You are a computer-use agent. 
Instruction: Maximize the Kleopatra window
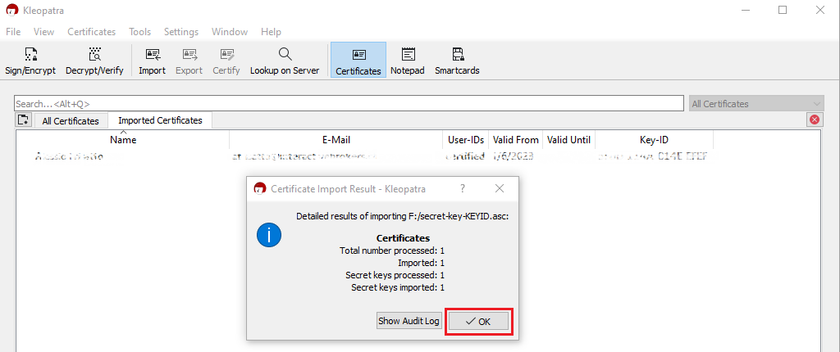[783, 10]
